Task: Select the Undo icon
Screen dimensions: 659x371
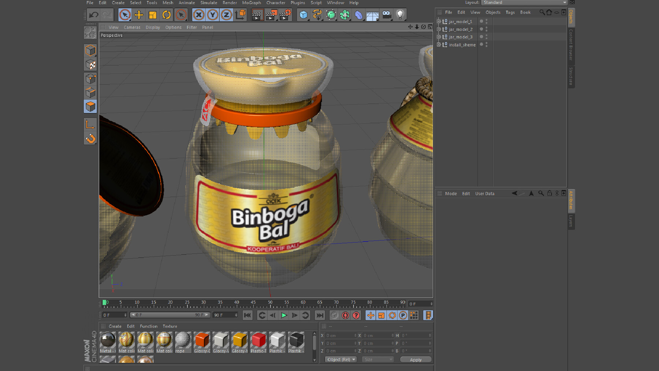Action: 94,14
